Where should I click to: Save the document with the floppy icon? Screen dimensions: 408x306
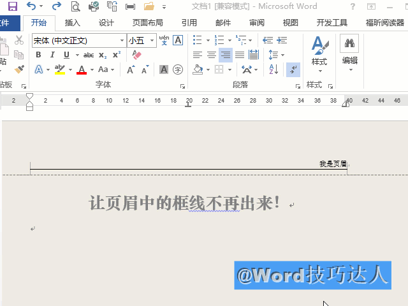12,6
